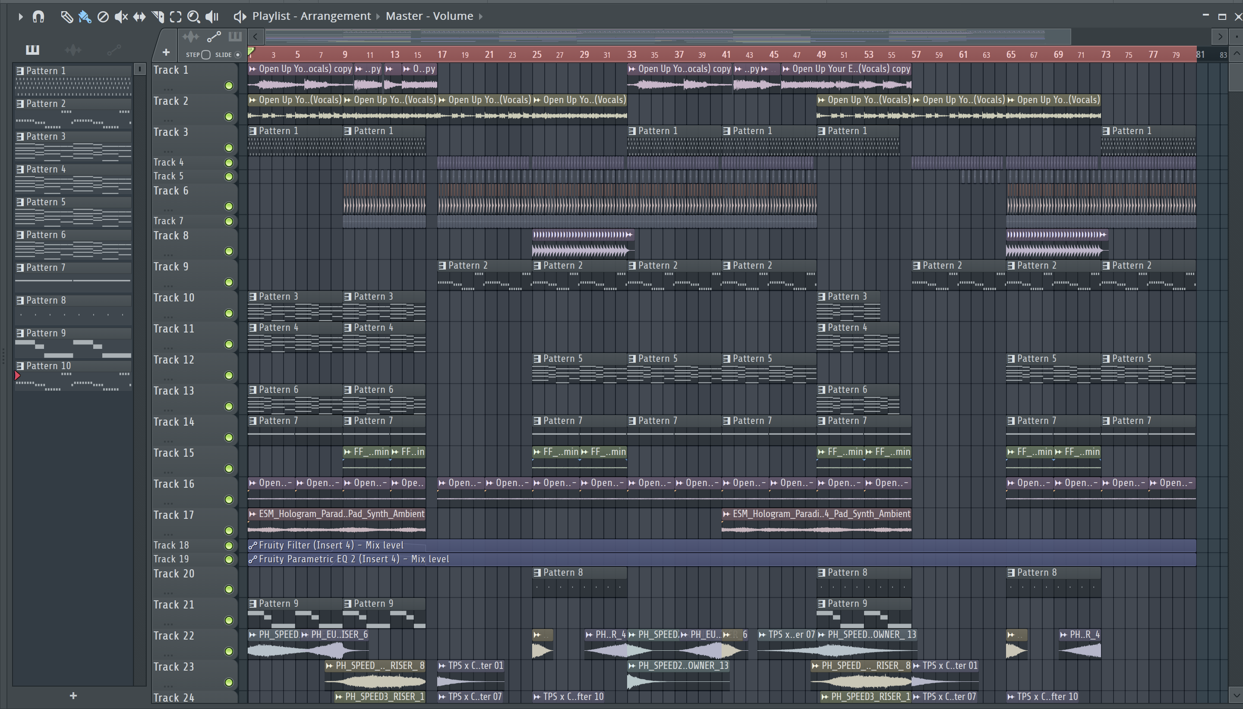The width and height of the screenshot is (1243, 709).
Task: Click the picker panel scrollbar handle
Action: (140, 69)
